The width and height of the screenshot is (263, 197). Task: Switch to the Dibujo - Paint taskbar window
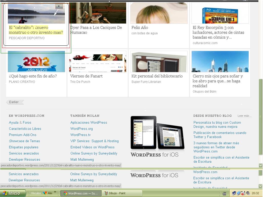122,193
